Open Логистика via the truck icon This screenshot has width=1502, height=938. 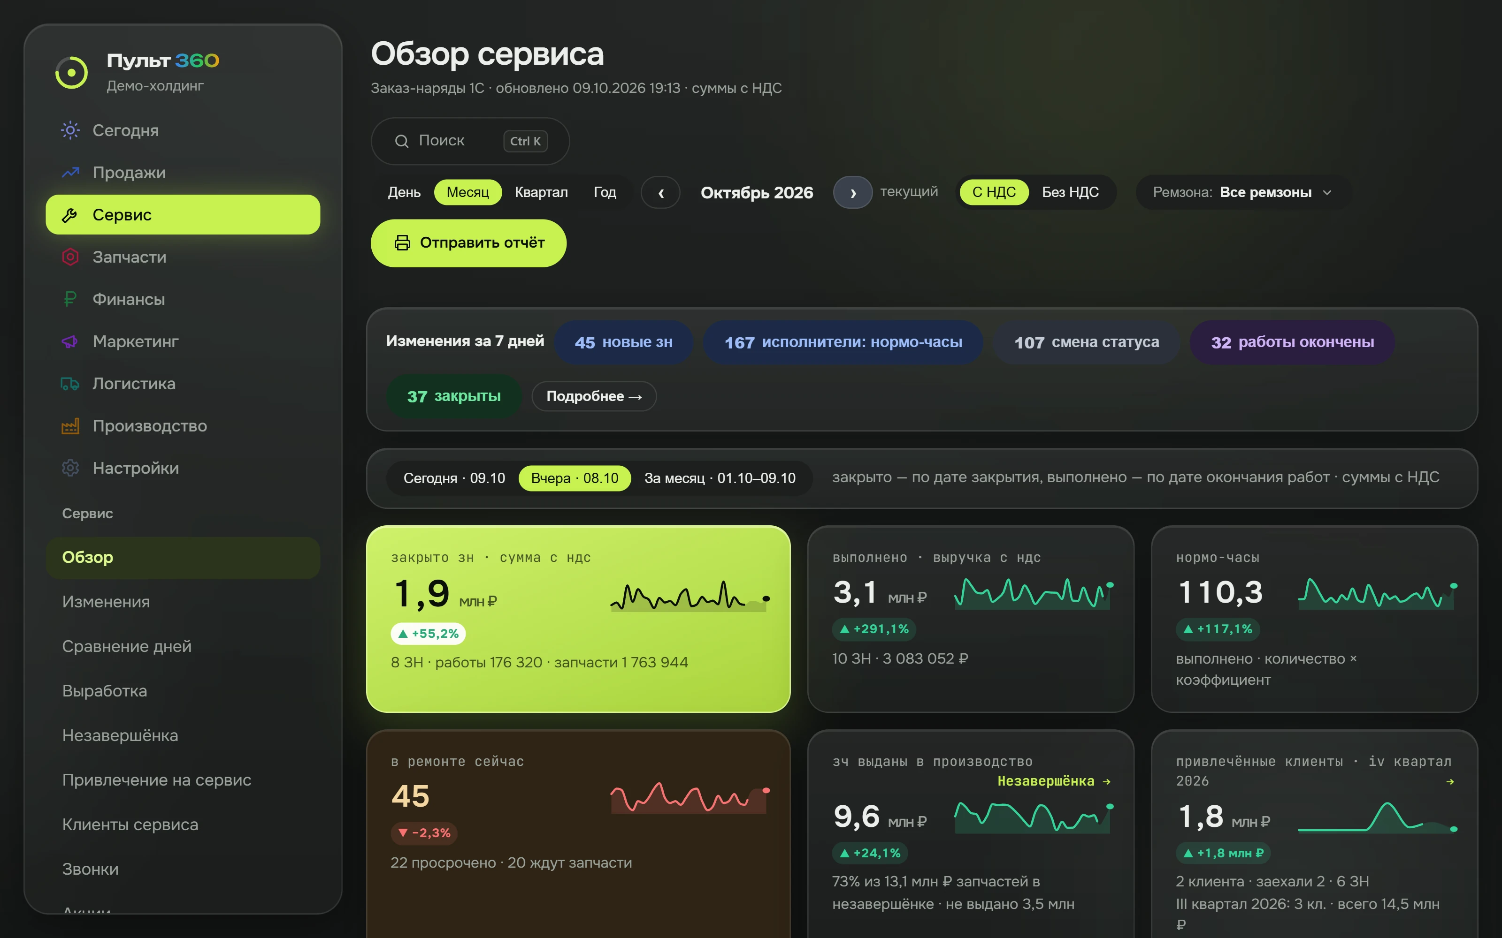pyautogui.click(x=70, y=383)
